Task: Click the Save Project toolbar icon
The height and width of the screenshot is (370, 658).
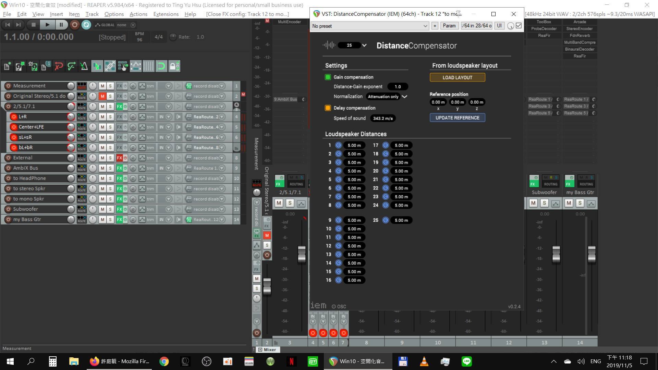Action: pos(33,66)
